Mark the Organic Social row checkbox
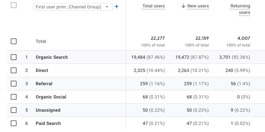265x132 pixels. (x=14, y=97)
